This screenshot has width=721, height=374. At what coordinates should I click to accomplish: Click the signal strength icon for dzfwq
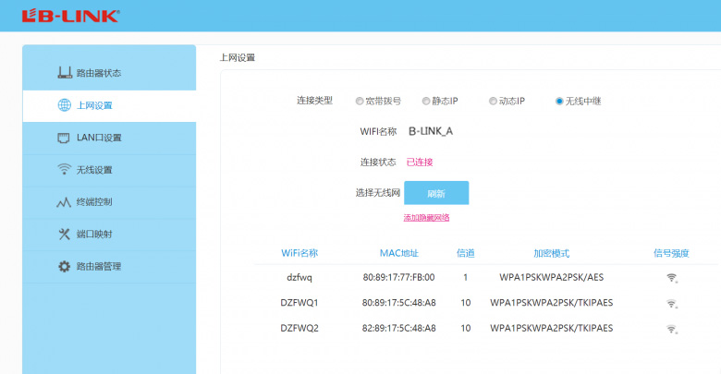click(x=672, y=278)
